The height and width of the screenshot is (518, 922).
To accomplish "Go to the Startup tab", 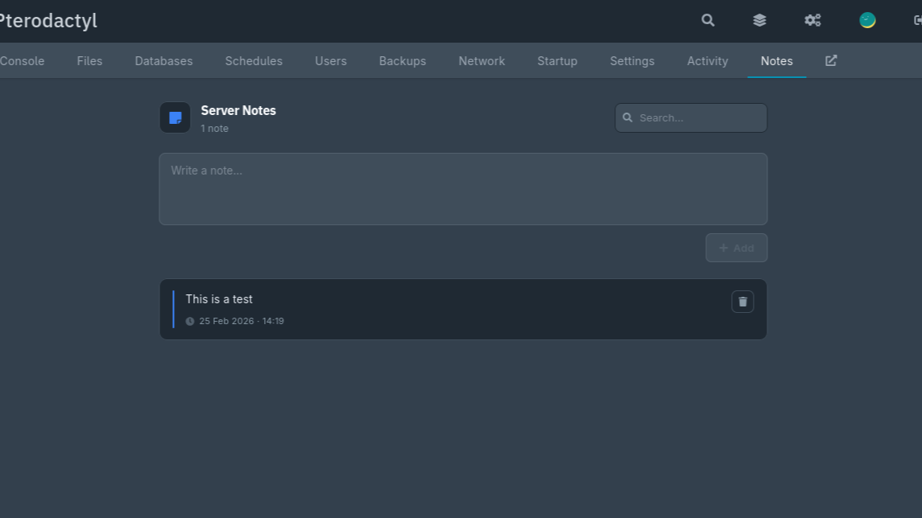I will click(x=557, y=61).
